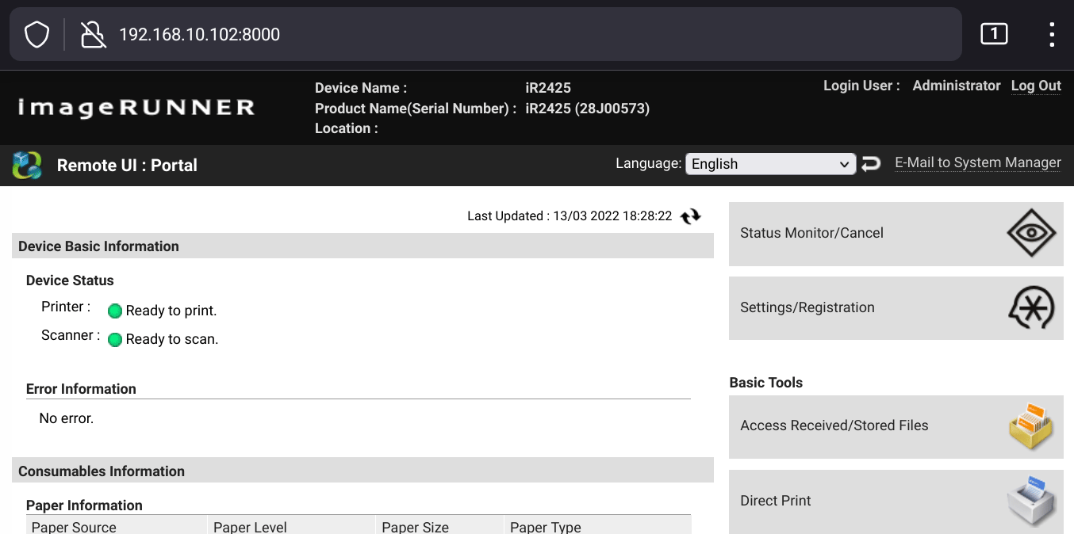
Task: Open the browser tabs counter
Action: 994,34
